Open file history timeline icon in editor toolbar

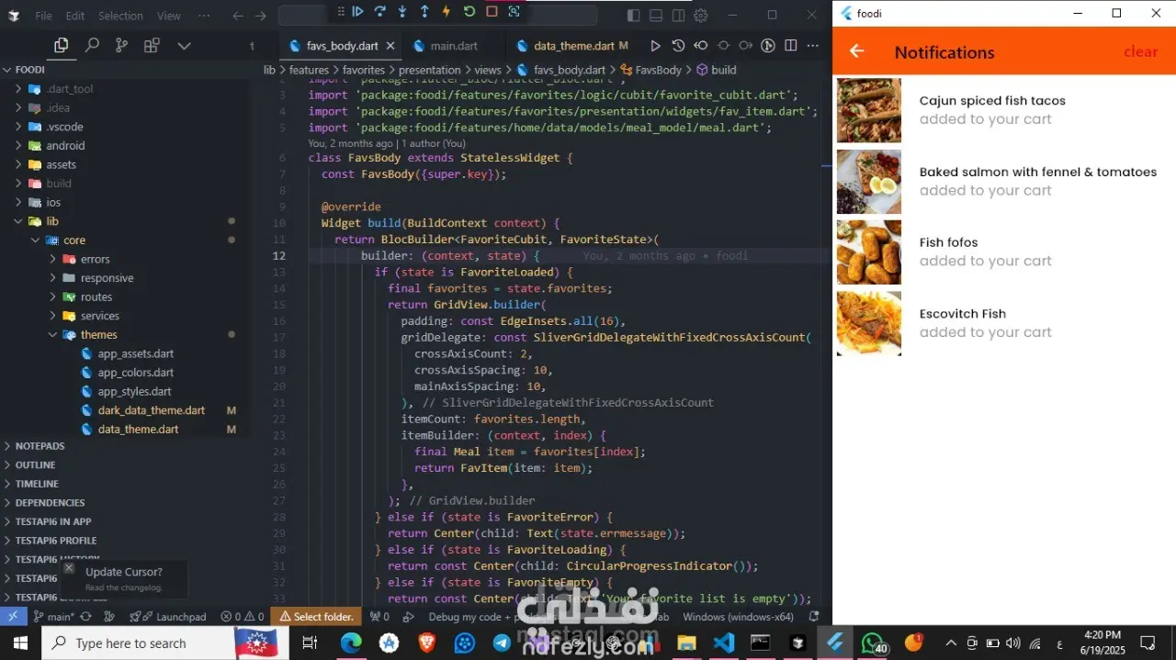[678, 46]
